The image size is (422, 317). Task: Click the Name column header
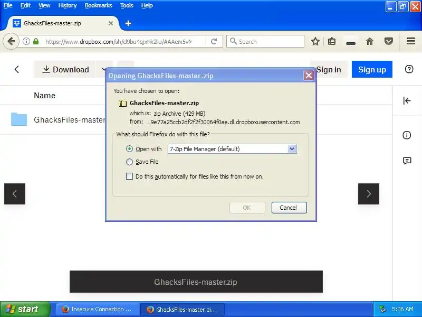tap(45, 96)
